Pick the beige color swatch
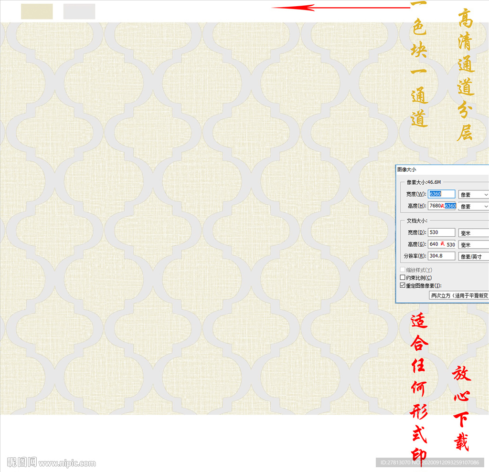This screenshot has width=489, height=472. tap(37, 11)
